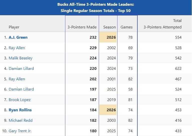The height and width of the screenshot is (136, 192).
Task: Open Malik Beasley's player page
Action: 20,58
